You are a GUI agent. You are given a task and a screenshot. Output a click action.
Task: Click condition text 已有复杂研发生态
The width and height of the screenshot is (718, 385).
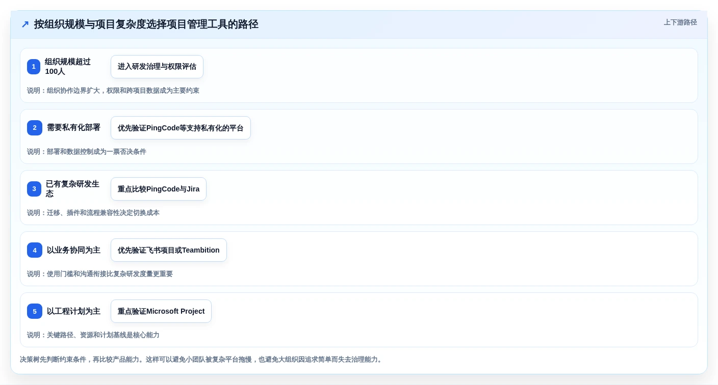pyautogui.click(x=73, y=189)
